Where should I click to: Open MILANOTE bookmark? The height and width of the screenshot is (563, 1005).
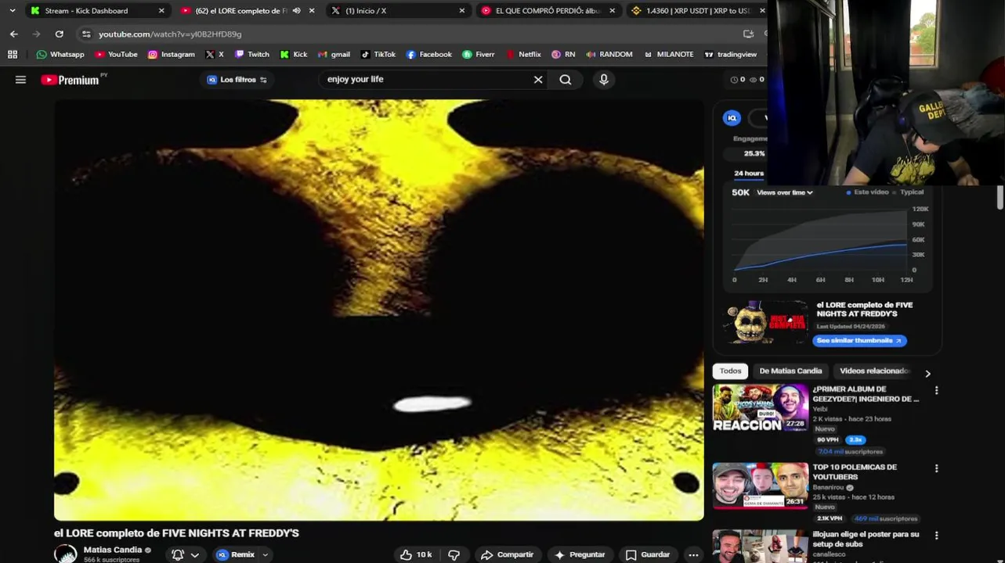pyautogui.click(x=669, y=54)
